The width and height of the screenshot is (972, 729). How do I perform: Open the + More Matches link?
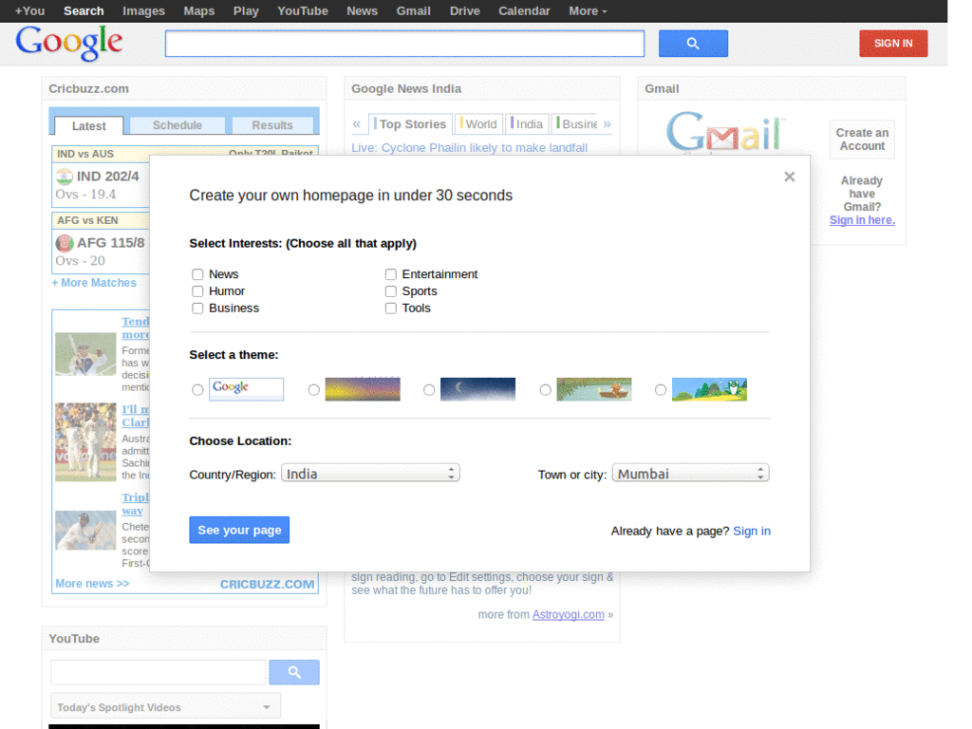[94, 283]
